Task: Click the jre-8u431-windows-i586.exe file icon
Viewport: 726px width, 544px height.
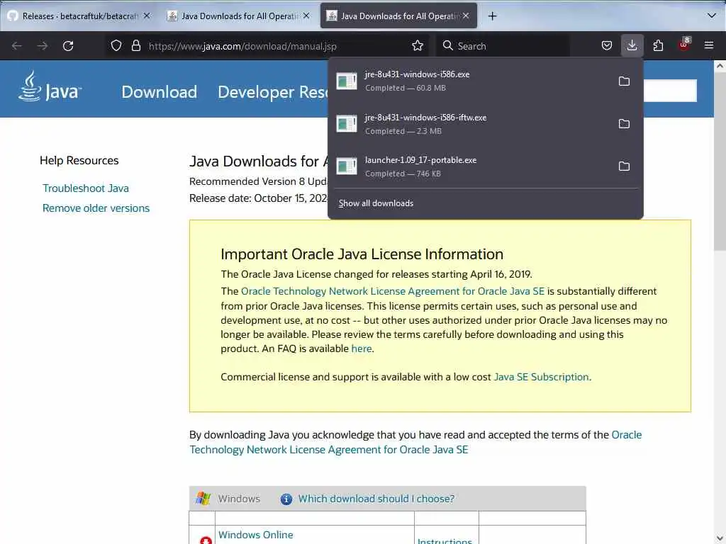Action: click(347, 81)
